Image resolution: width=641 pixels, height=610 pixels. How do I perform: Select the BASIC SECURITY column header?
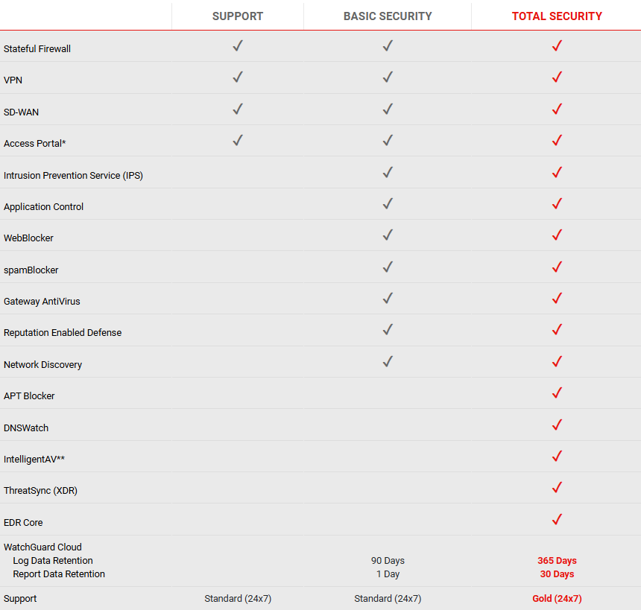tap(388, 16)
